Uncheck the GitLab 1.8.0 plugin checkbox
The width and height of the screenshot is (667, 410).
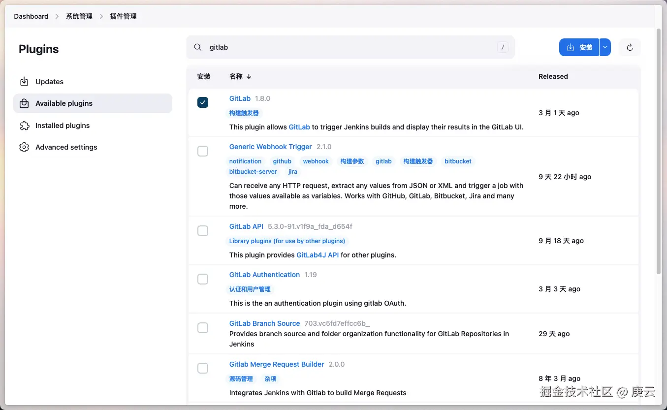(x=203, y=102)
